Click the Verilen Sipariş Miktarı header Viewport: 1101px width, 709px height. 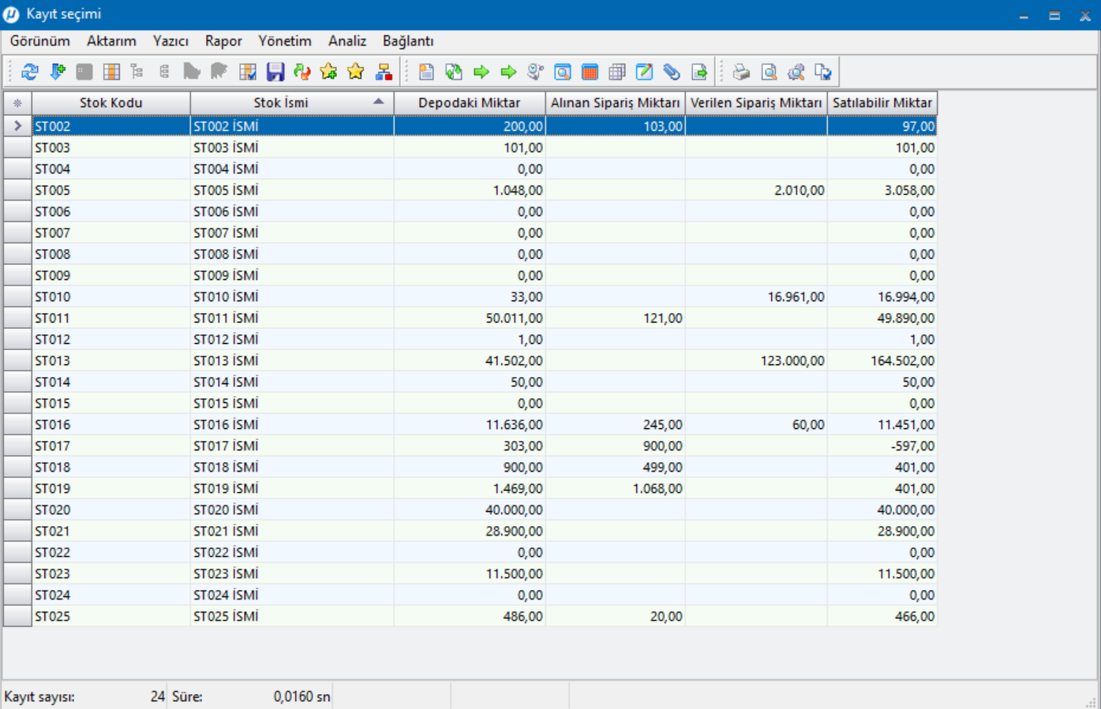click(756, 103)
